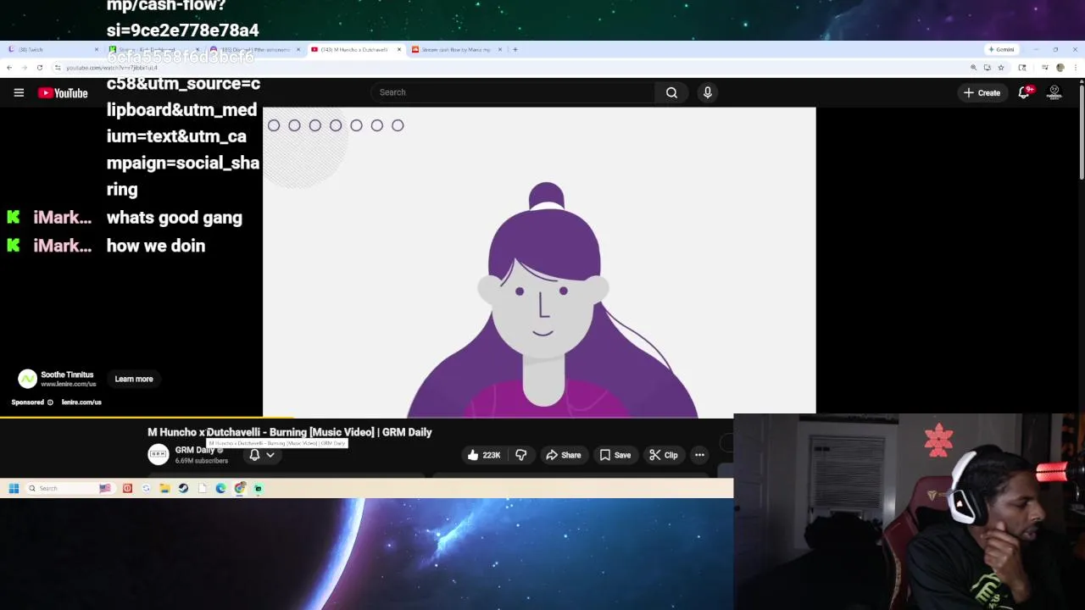The height and width of the screenshot is (610, 1085).
Task: Open File Explorer from the taskbar
Action: [x=164, y=488]
